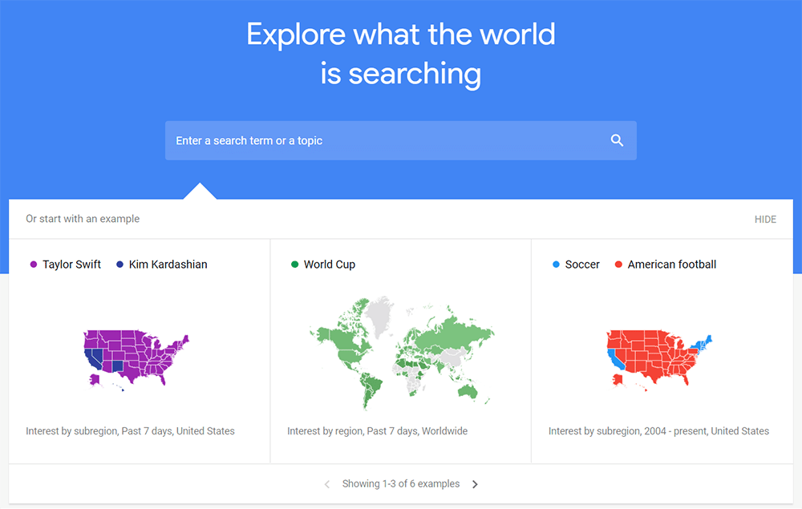Screen dimensions: 802x509
Task: Hide the examples panel
Action: (x=765, y=220)
